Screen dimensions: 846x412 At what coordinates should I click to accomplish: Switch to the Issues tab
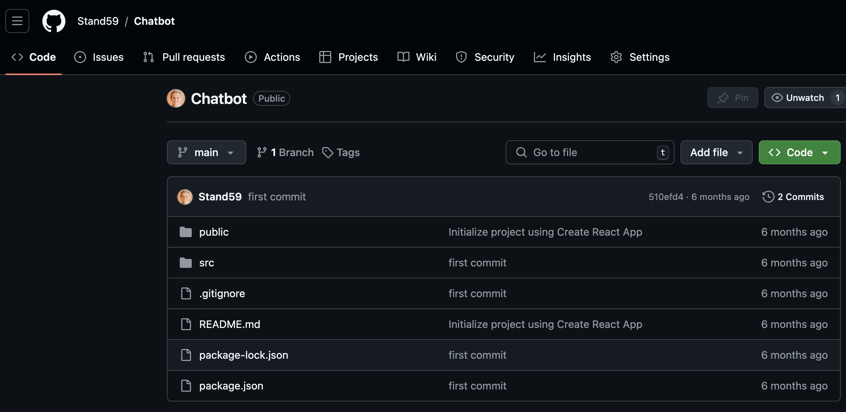pyautogui.click(x=99, y=57)
